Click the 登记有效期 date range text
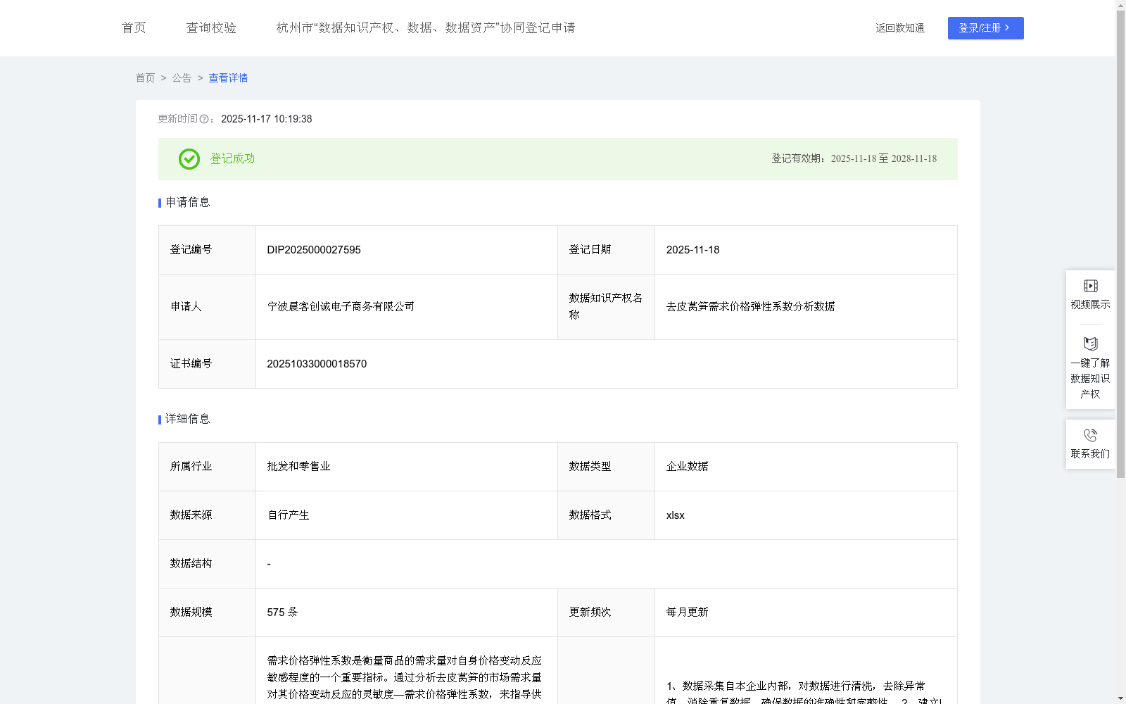 [x=854, y=158]
